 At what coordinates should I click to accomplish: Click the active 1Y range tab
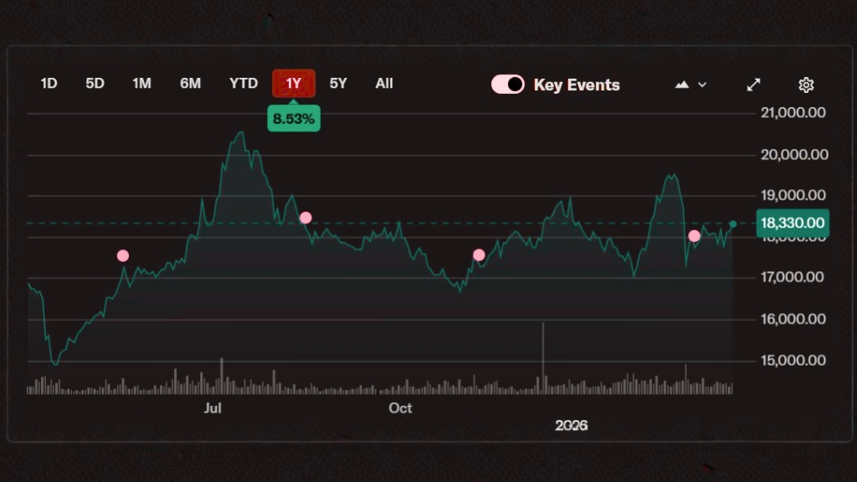point(294,84)
